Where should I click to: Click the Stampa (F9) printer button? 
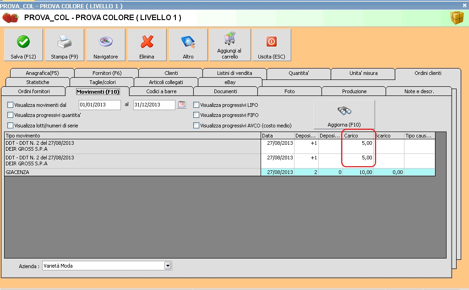(64, 45)
